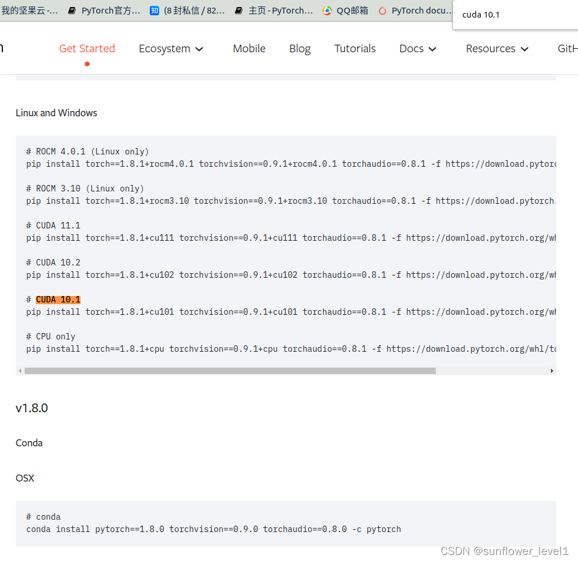578x562 pixels.
Task: Click the highlighted CUDA 10.1 text
Action: pos(58,299)
